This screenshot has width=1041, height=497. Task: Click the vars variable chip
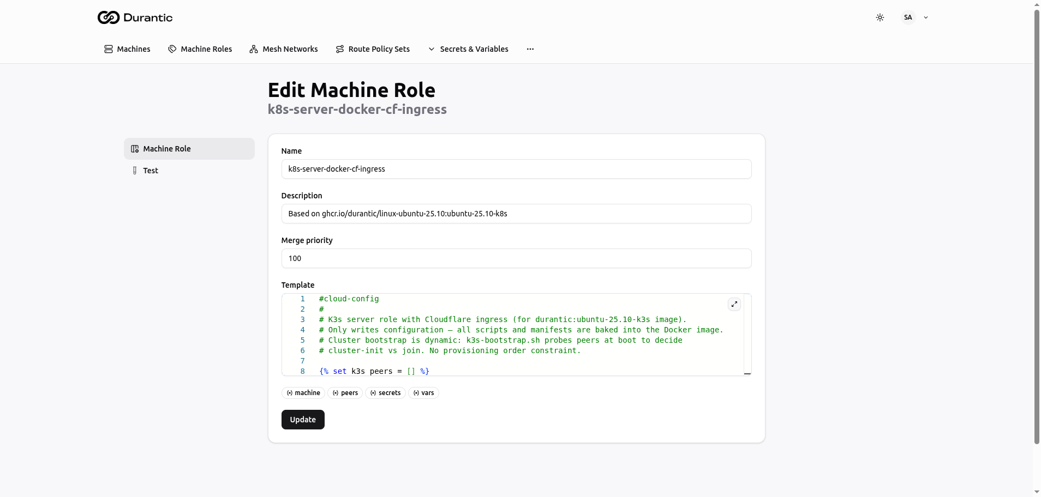(423, 393)
